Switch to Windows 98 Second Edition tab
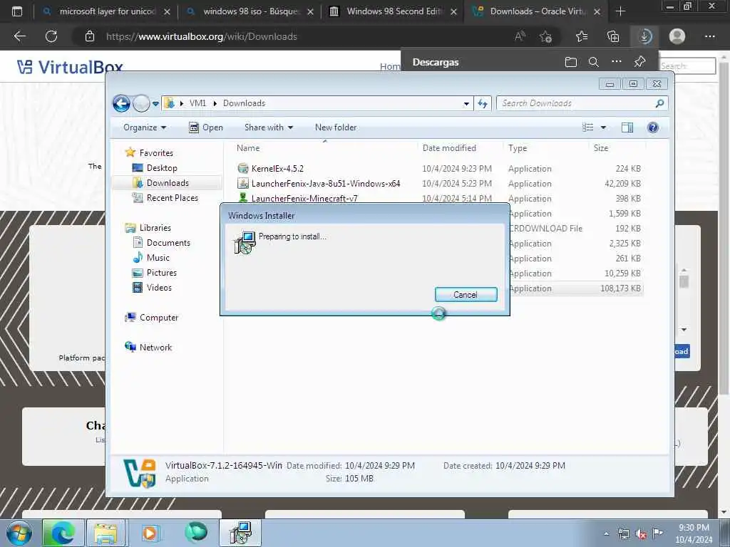Image resolution: width=730 pixels, height=547 pixels. (x=394, y=11)
